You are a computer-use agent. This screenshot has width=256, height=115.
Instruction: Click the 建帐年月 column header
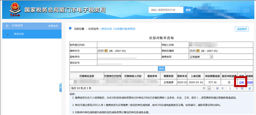182,76
